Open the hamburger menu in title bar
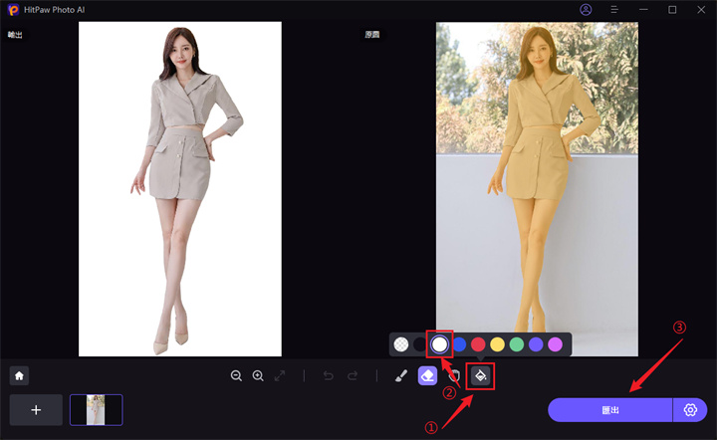717x440 pixels. (x=614, y=10)
